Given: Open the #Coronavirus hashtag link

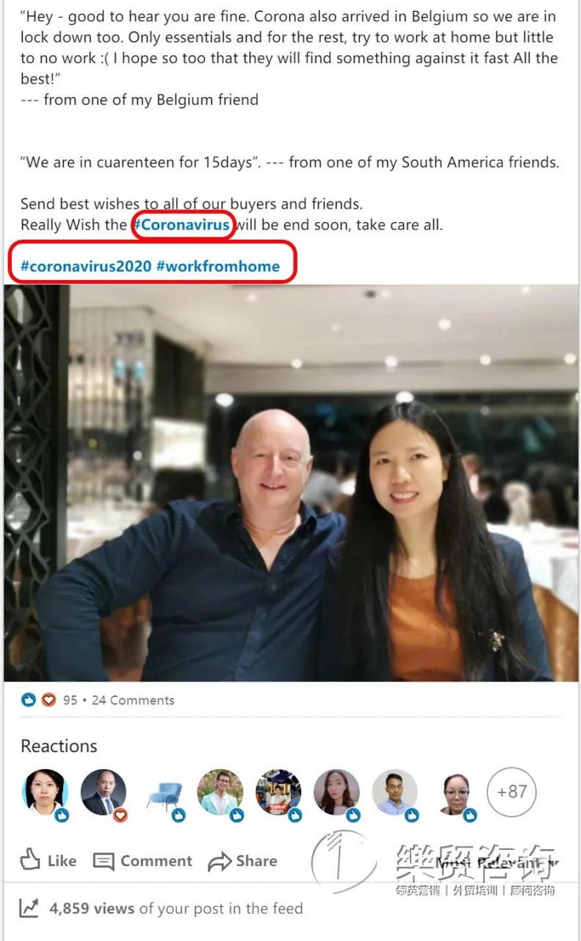Looking at the screenshot, I should [181, 225].
